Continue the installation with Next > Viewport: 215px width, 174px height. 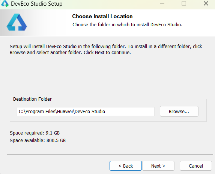point(158,166)
